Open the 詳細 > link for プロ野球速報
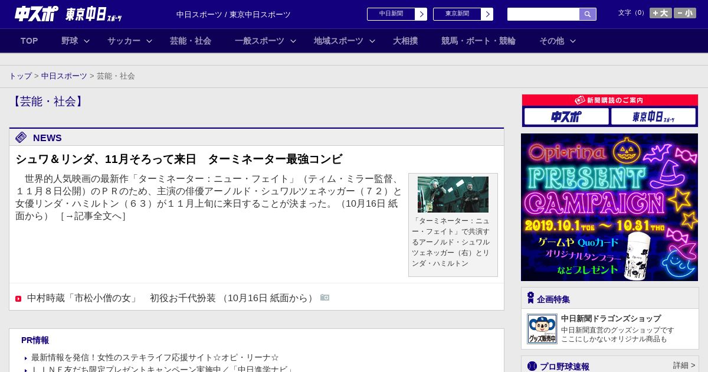 (x=684, y=366)
